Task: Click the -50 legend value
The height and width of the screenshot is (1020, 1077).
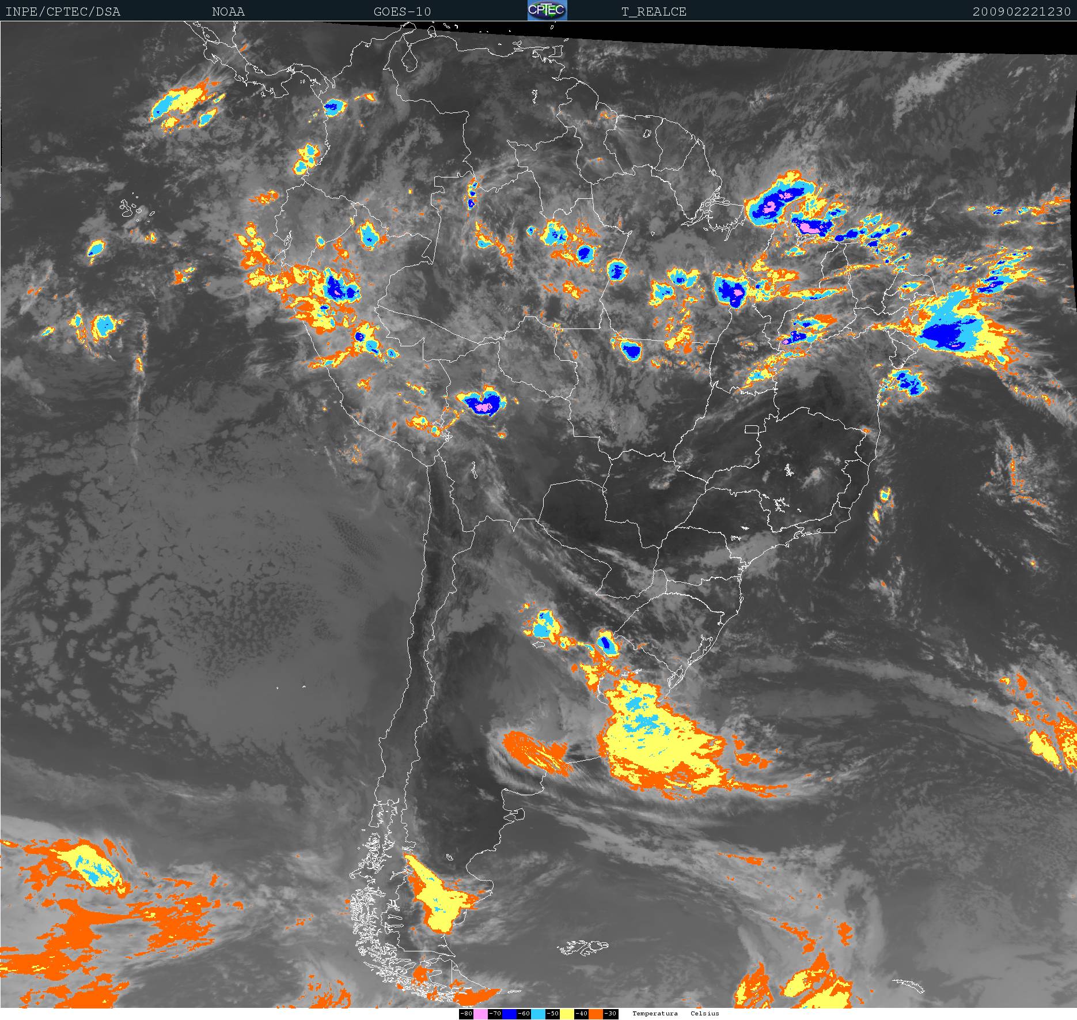Action: coord(552,1014)
